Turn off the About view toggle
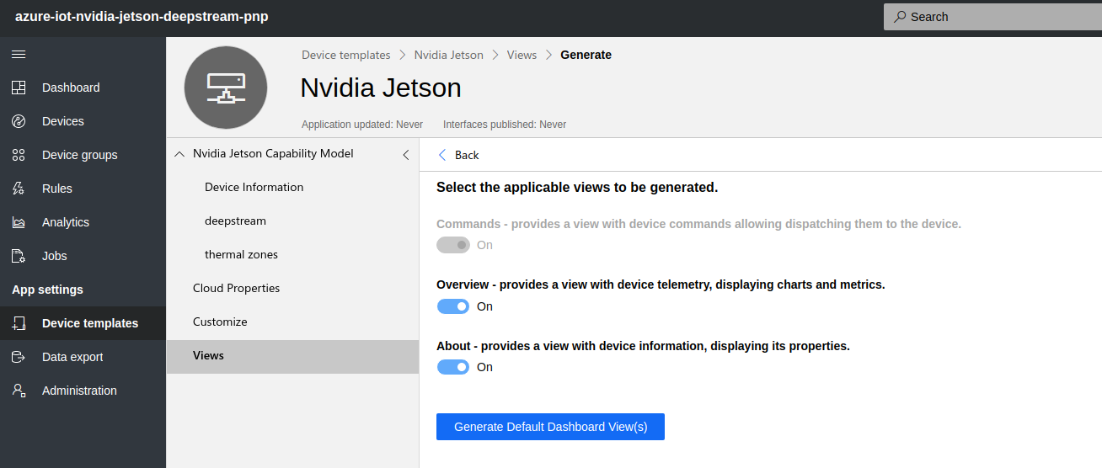Screen dimensions: 1102x468 [453, 367]
